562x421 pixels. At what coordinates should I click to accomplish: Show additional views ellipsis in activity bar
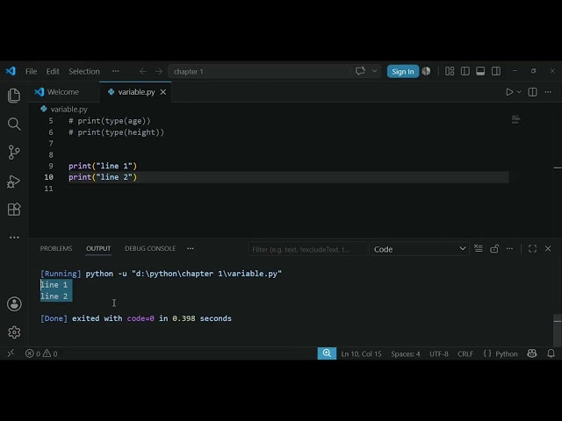tap(14, 238)
